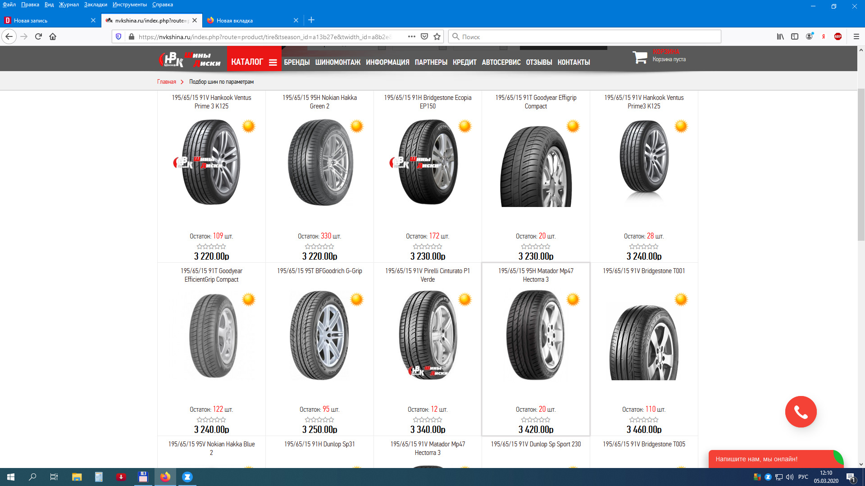Close the nvkshina.ru tab
The width and height of the screenshot is (865, 486).
coord(195,20)
